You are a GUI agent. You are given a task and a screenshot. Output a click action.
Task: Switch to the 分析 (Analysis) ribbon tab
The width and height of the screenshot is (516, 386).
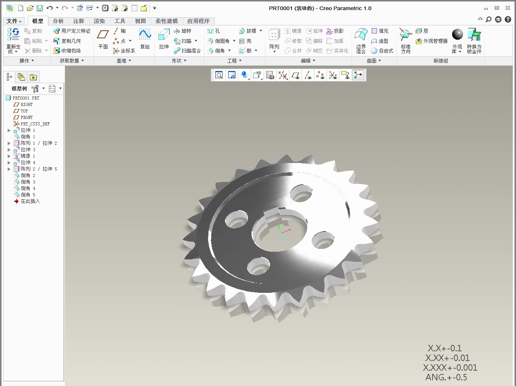click(58, 21)
